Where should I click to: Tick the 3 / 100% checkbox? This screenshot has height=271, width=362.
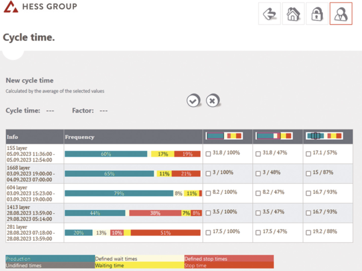tap(208, 173)
